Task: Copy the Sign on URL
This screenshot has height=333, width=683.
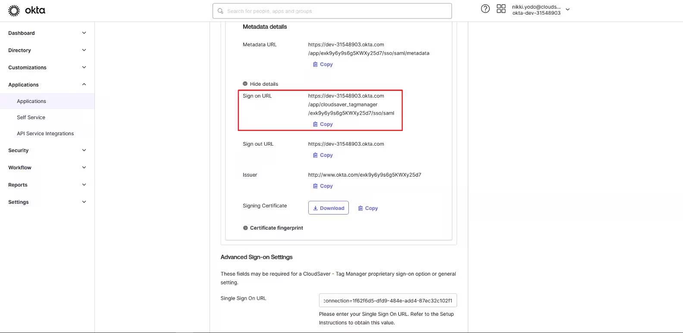Action: click(x=323, y=124)
